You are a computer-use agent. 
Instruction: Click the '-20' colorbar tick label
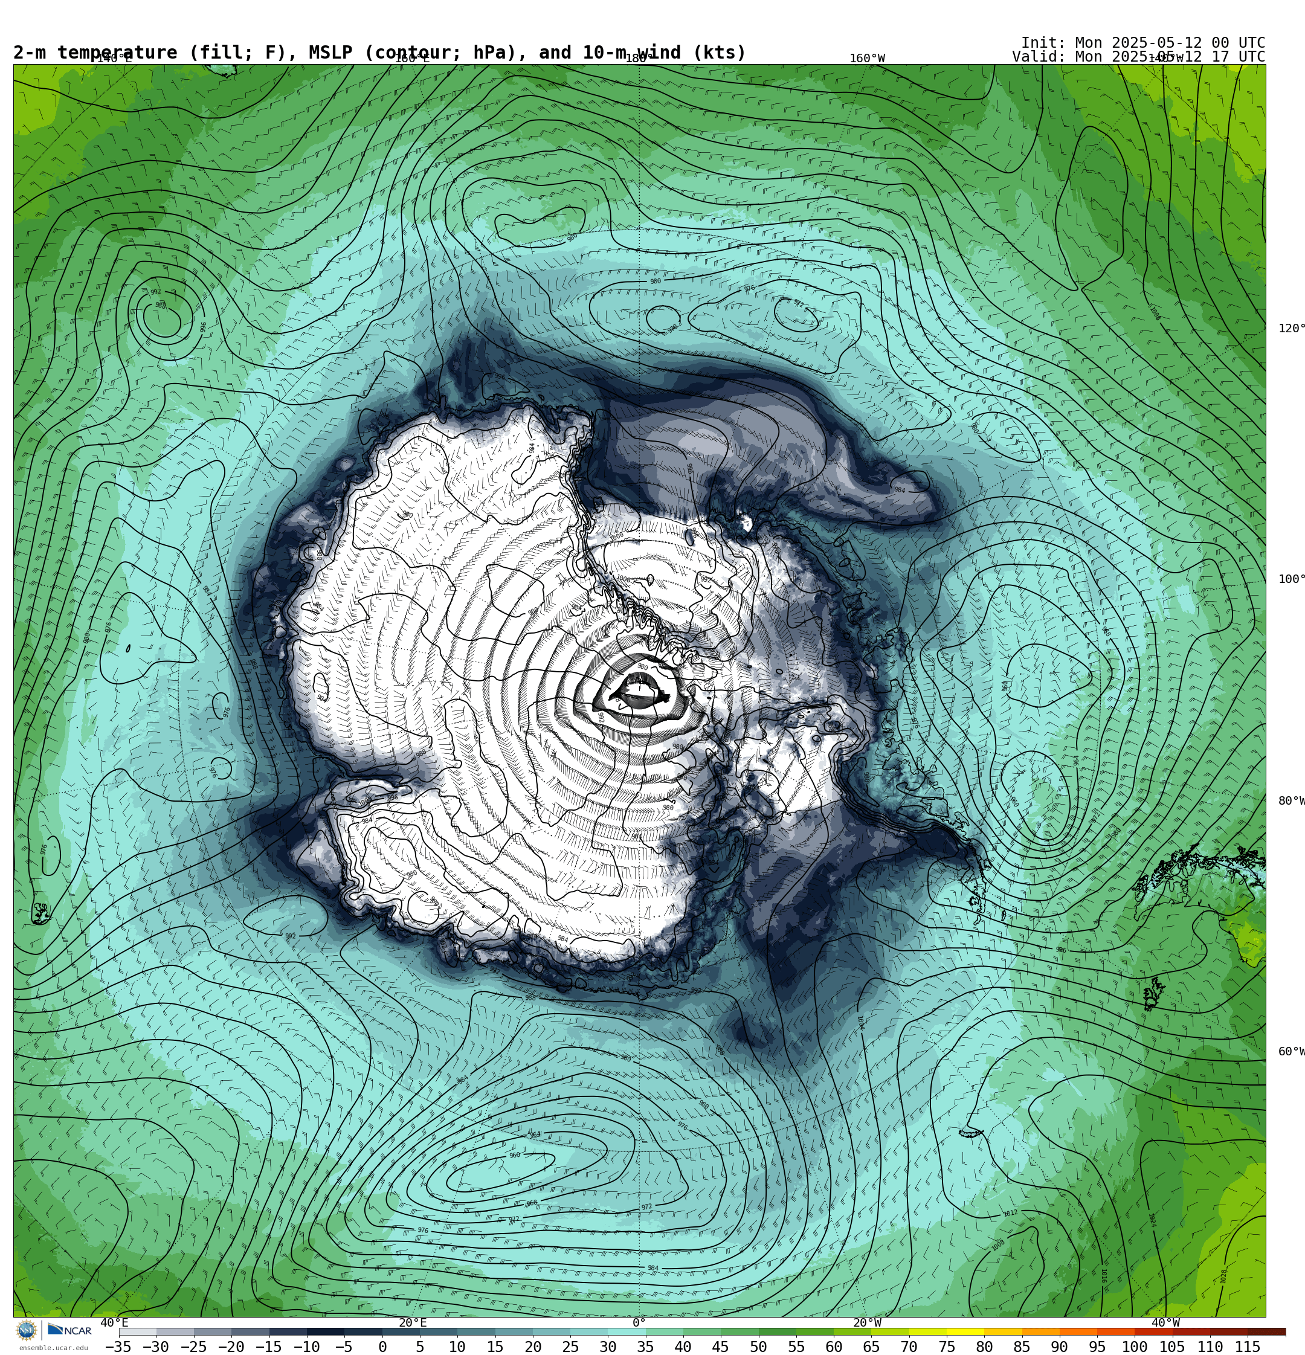pyautogui.click(x=231, y=1347)
